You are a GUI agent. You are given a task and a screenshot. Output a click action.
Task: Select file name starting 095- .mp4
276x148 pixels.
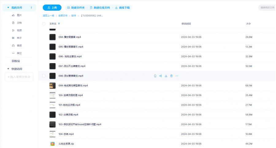tap(71, 47)
